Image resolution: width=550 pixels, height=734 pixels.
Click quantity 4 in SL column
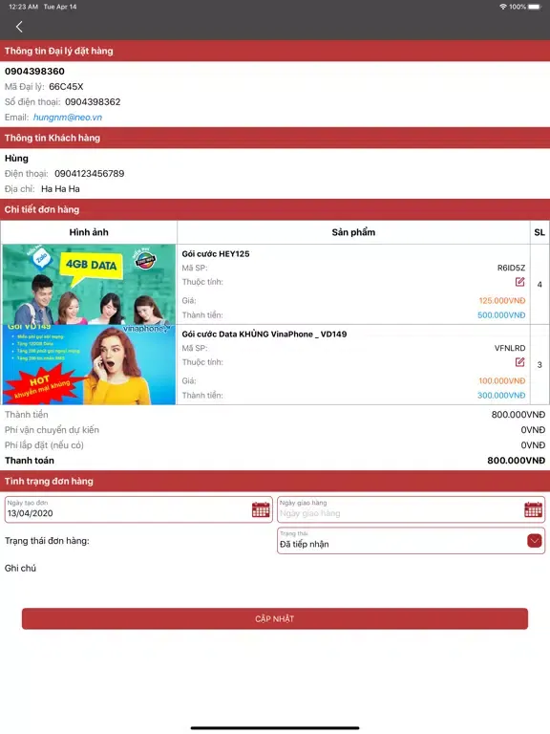point(539,285)
